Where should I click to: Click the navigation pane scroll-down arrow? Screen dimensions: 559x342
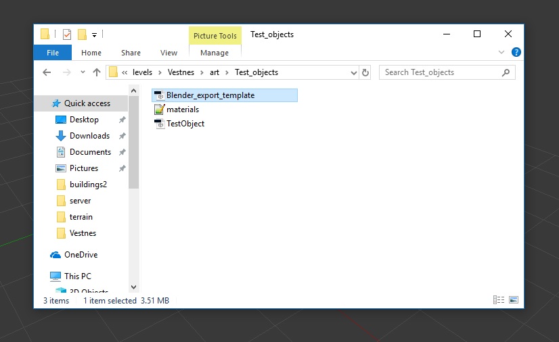[134, 287]
